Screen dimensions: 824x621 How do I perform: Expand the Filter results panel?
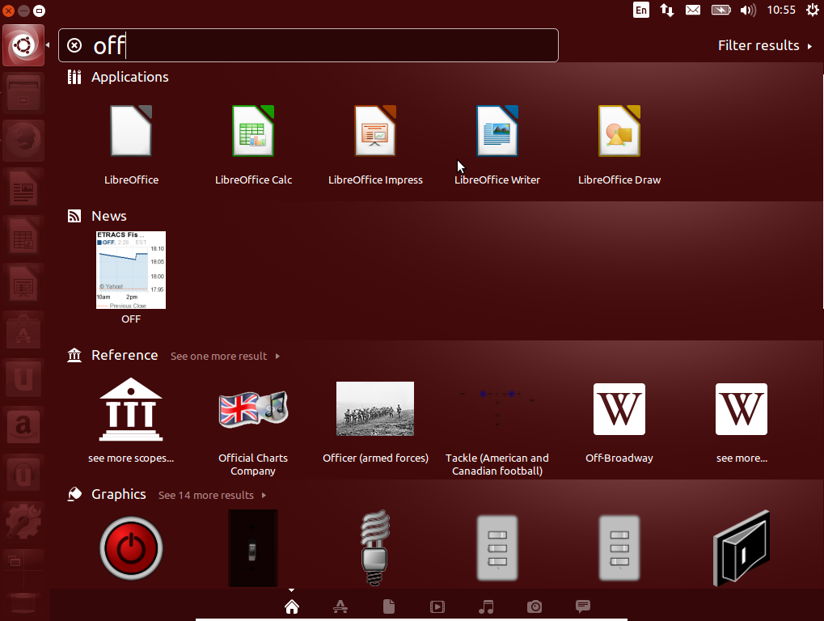765,46
